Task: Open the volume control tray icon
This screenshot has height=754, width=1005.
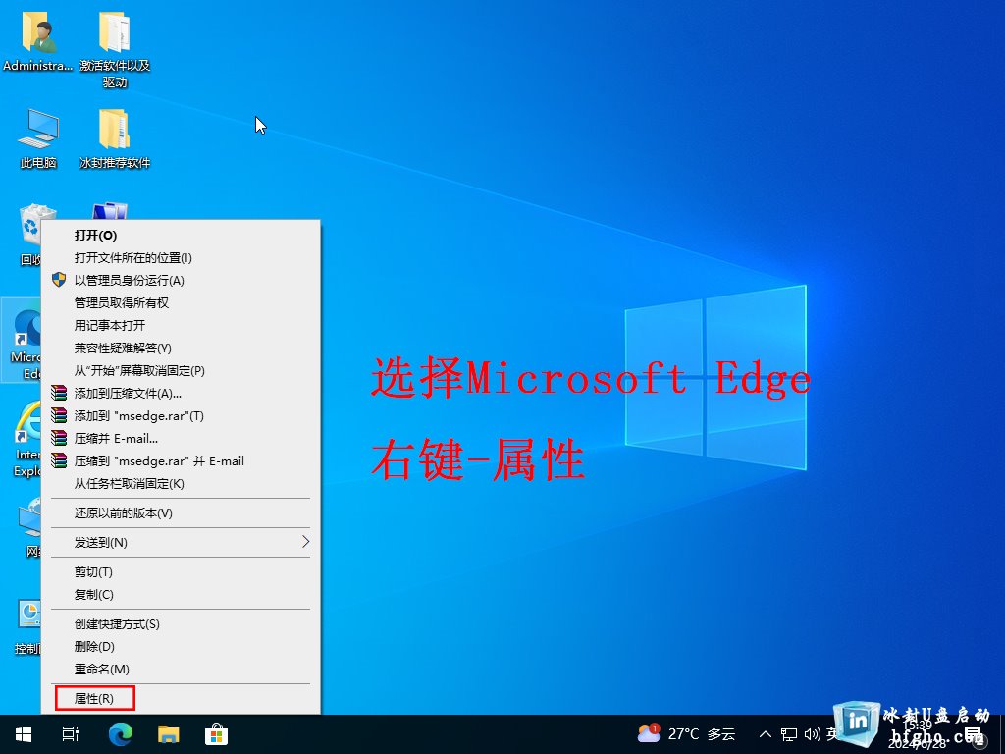Action: click(x=812, y=734)
